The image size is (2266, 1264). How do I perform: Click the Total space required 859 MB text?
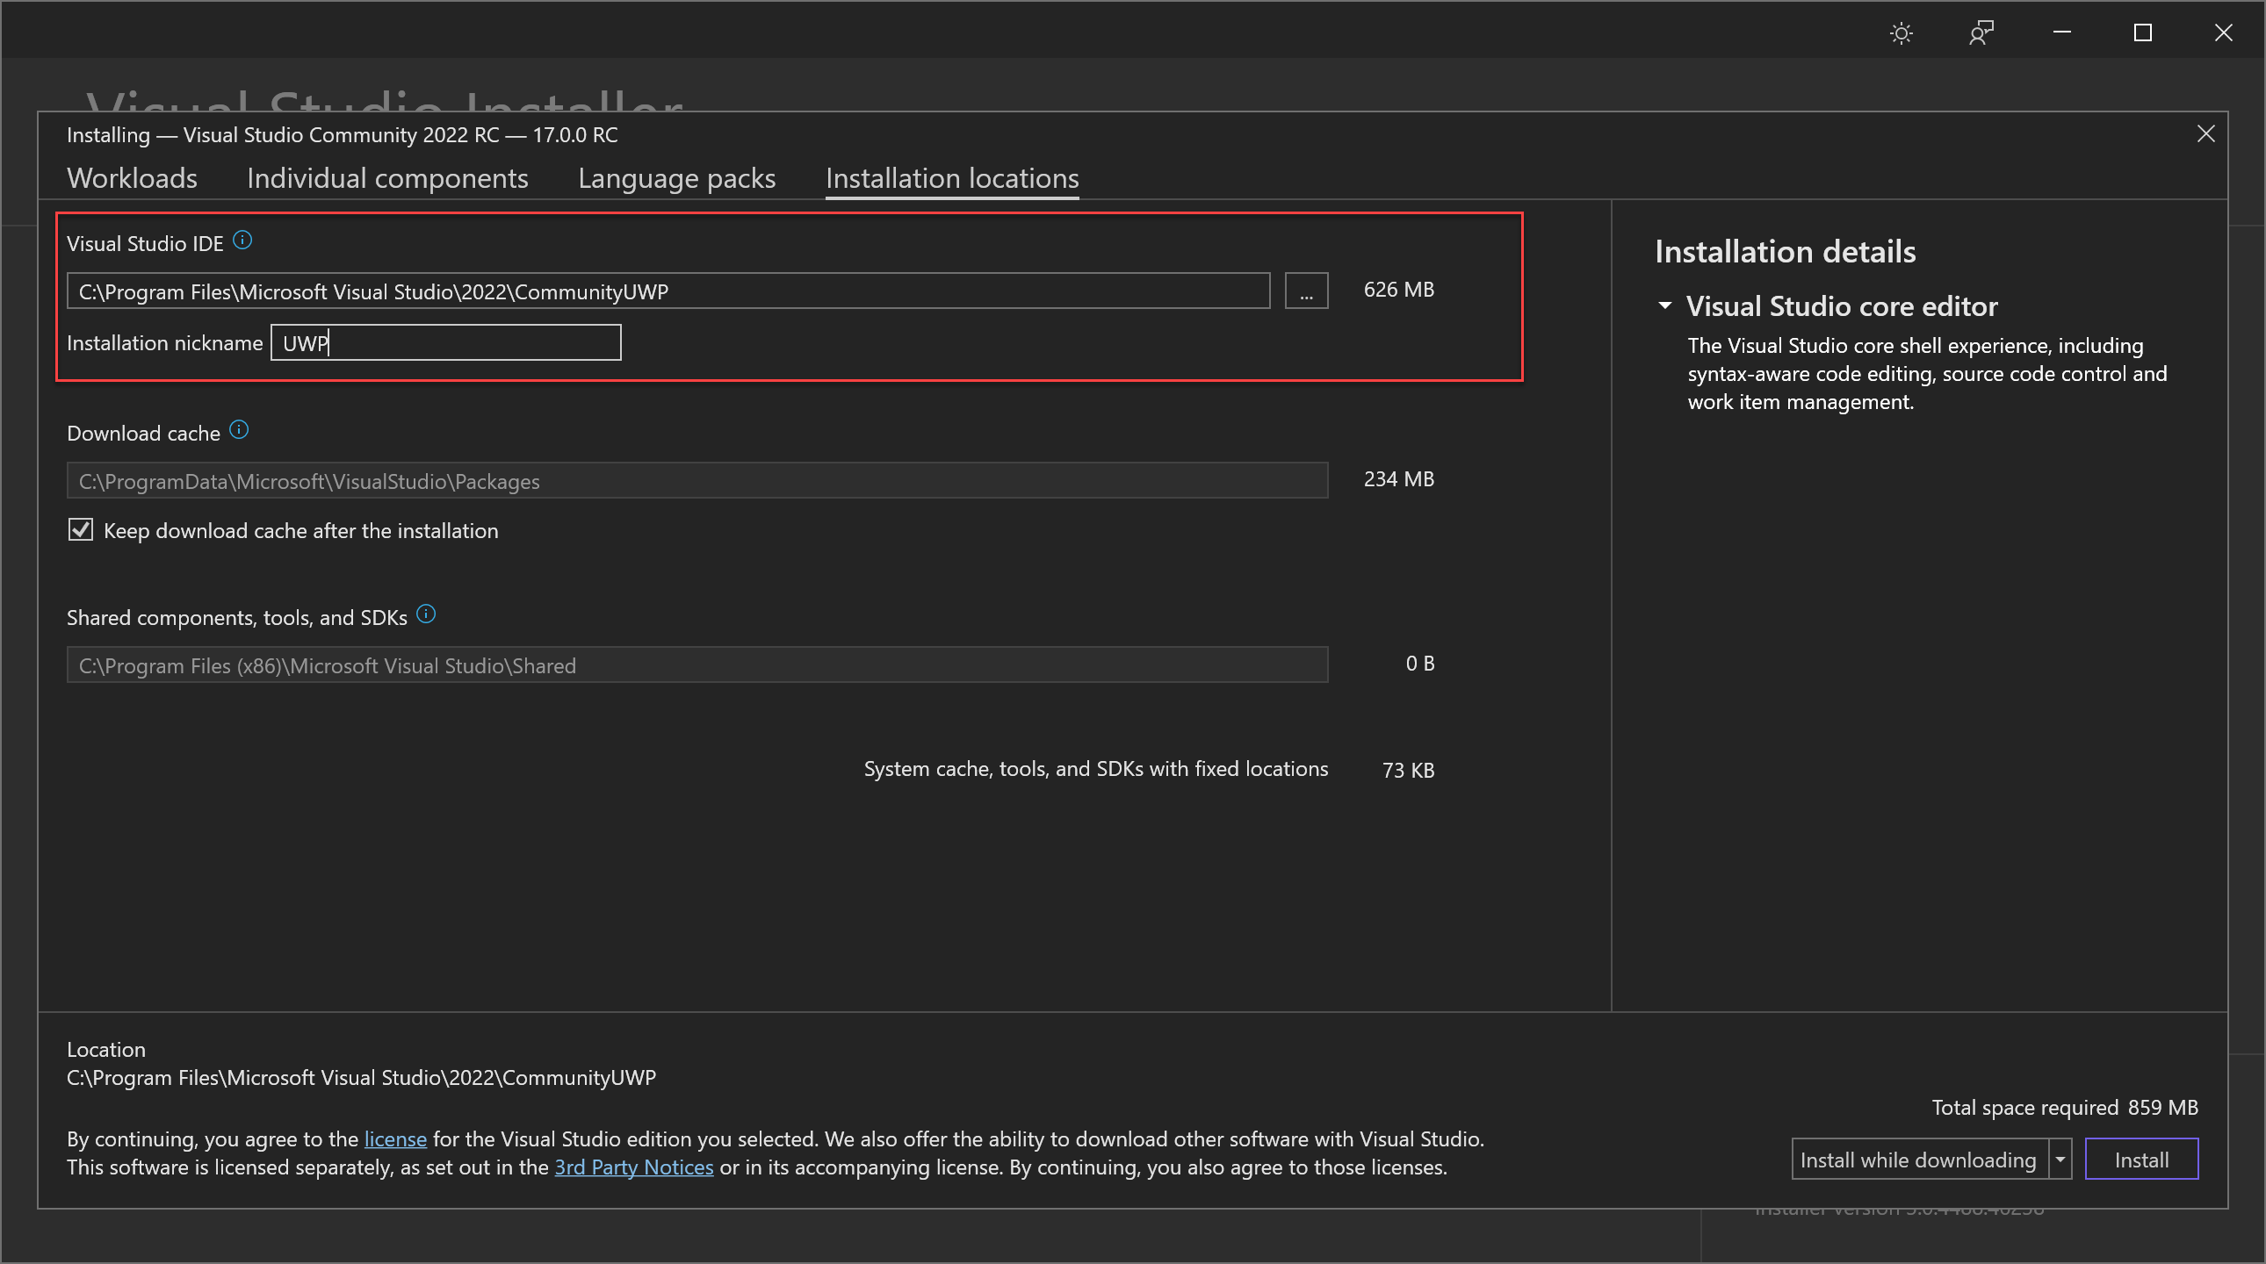2065,1108
